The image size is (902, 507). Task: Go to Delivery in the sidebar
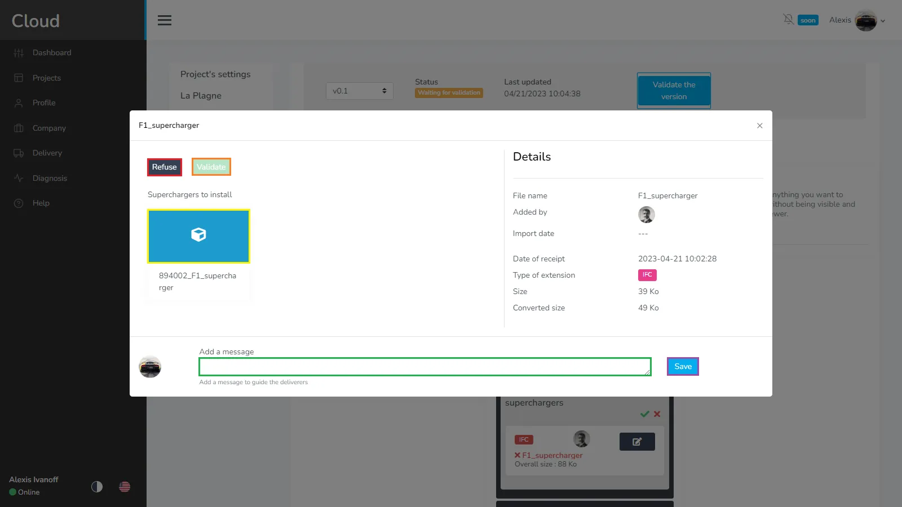(47, 153)
